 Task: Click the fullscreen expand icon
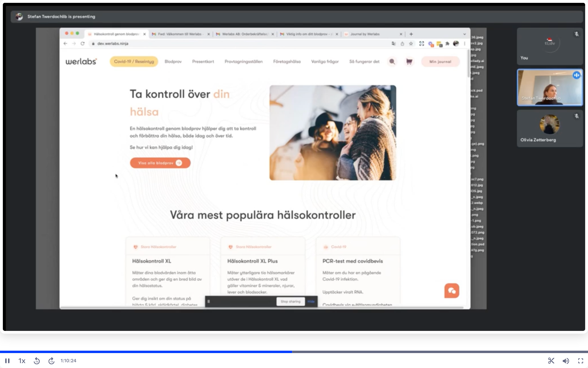click(x=580, y=360)
